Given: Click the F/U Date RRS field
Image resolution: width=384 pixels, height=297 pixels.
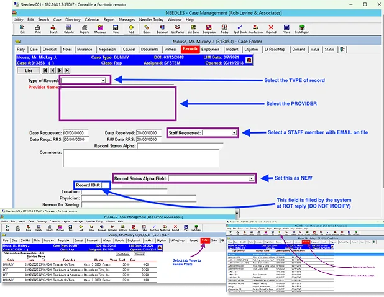Looking at the screenshot, I should [149, 139].
